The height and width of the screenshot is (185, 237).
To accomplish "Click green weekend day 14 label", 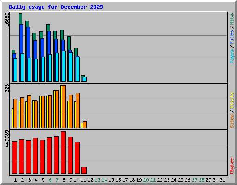I will [x=104, y=180].
